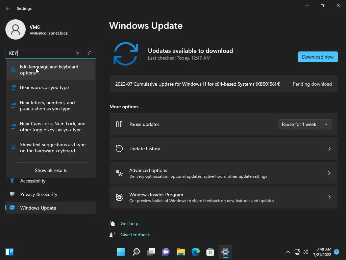346x260 pixels.
Task: Expand Windows Insider Program with its chevron
Action: point(329,197)
